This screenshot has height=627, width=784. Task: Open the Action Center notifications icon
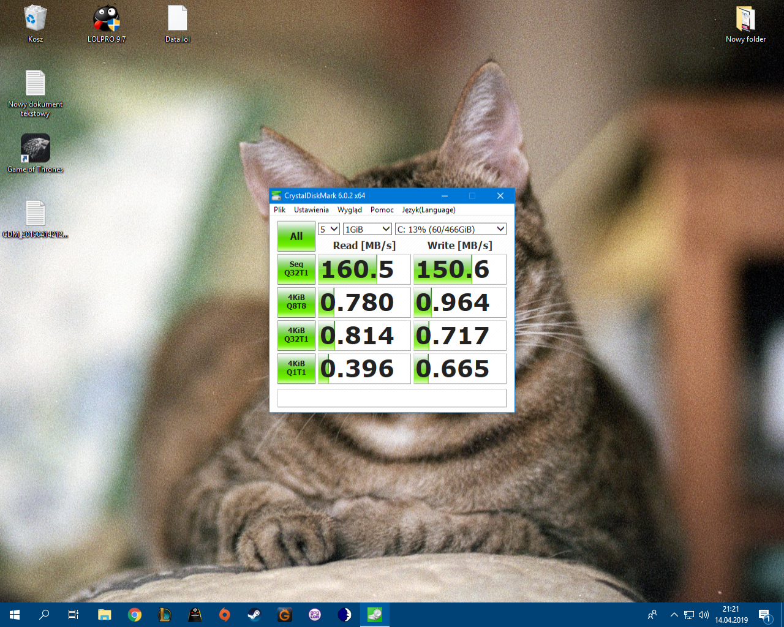tap(764, 615)
